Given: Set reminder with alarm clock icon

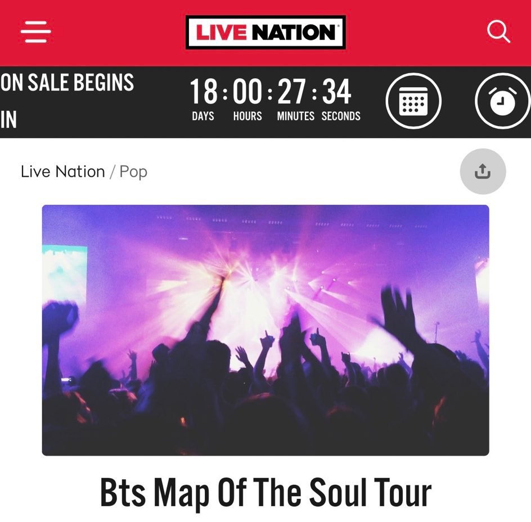Looking at the screenshot, I should click(502, 101).
